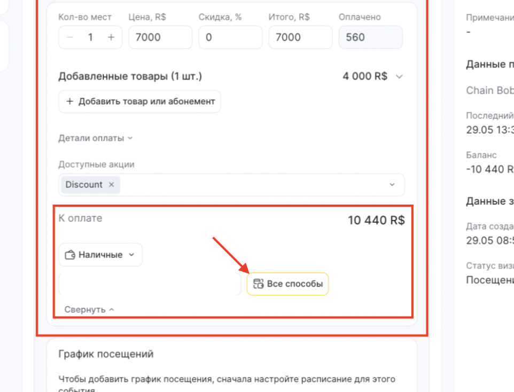This screenshot has width=514, height=392.
Task: Open the Наличные payment method dropdown
Action: (x=100, y=255)
